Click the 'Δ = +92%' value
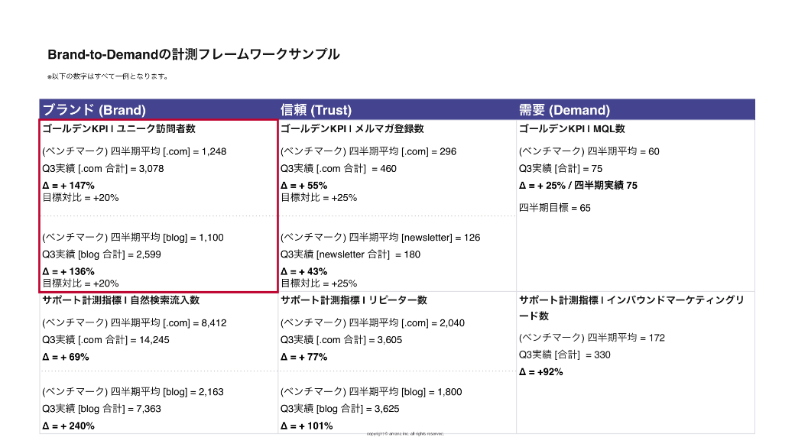795x447 pixels. 541,372
